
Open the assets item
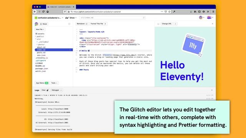pyautogui.click(x=40, y=34)
